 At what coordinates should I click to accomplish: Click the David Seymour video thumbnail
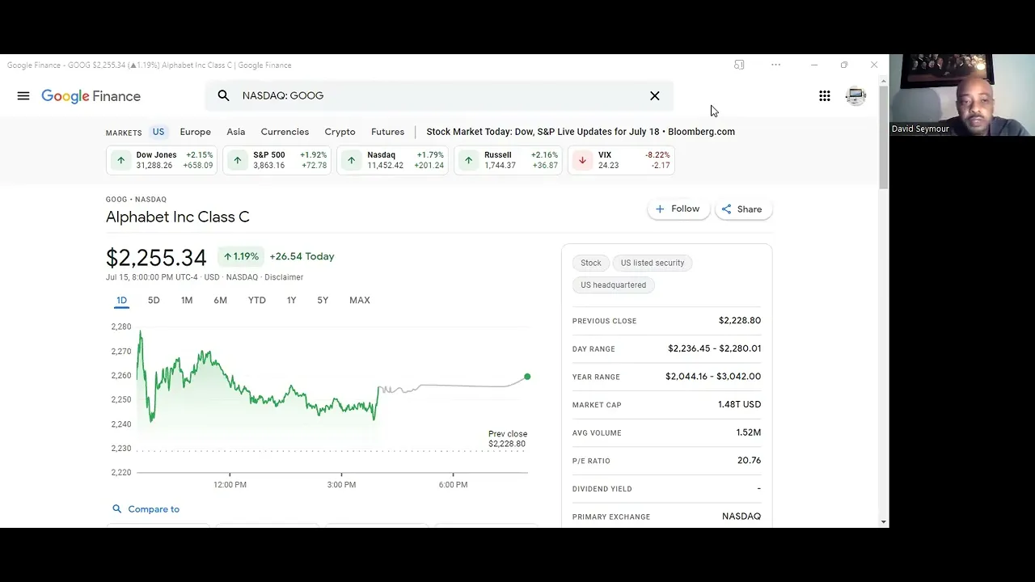[962, 95]
